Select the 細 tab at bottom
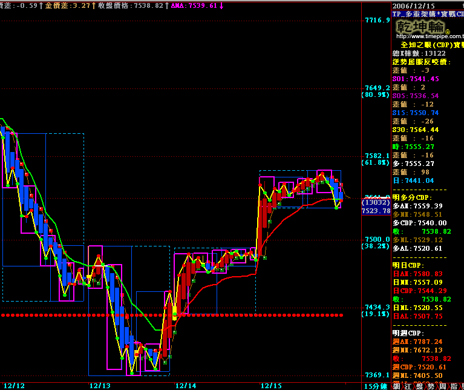 coord(396,386)
